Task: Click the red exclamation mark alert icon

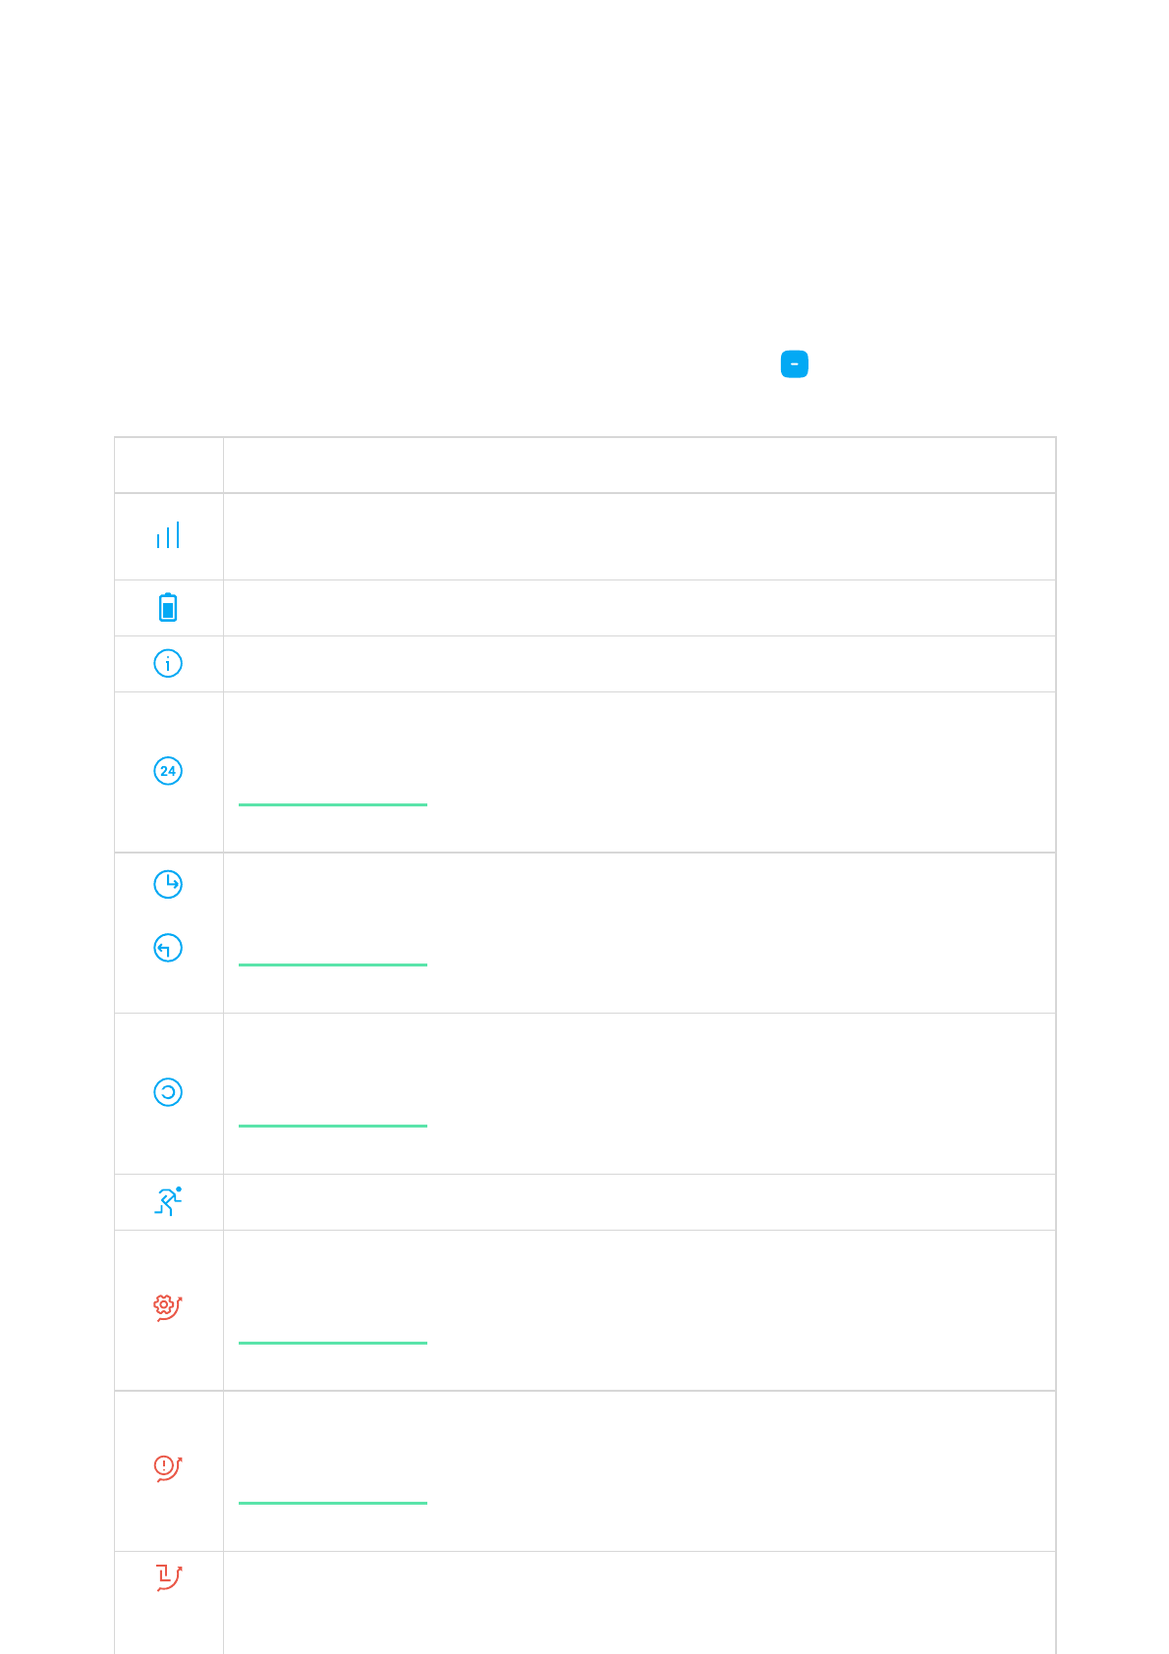Action: tap(168, 1468)
